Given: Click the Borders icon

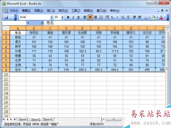Looking at the screenshot, I should click(x=146, y=17).
